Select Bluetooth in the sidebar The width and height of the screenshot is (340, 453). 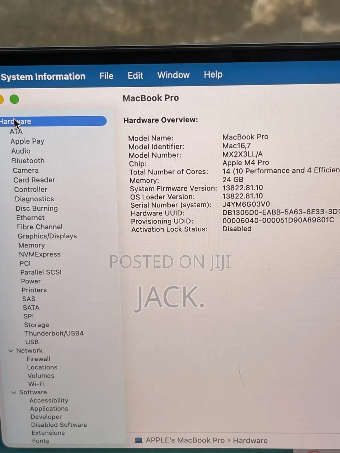(28, 161)
